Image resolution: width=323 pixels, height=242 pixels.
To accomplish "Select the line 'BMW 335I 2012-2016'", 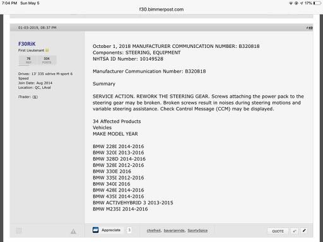I will coord(119,178).
